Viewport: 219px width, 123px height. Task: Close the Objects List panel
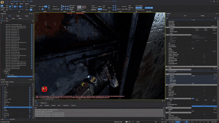pos(33,13)
